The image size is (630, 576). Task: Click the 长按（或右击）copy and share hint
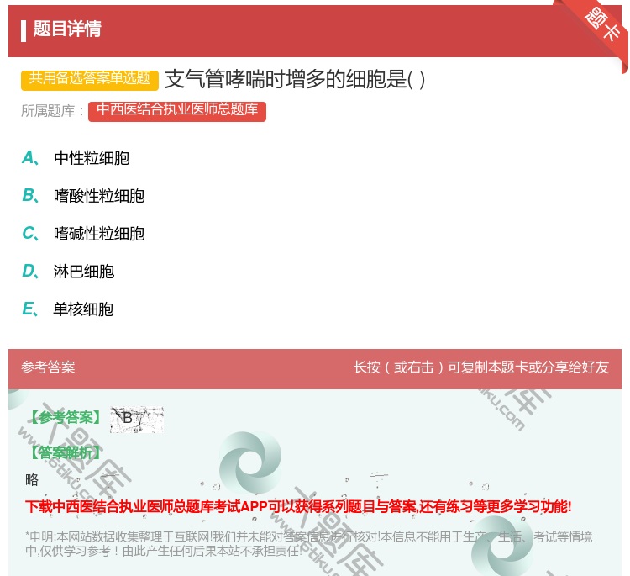[x=481, y=367]
